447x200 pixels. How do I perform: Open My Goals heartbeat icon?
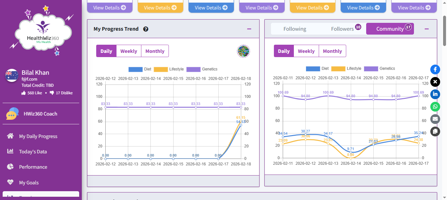[x=10, y=182]
